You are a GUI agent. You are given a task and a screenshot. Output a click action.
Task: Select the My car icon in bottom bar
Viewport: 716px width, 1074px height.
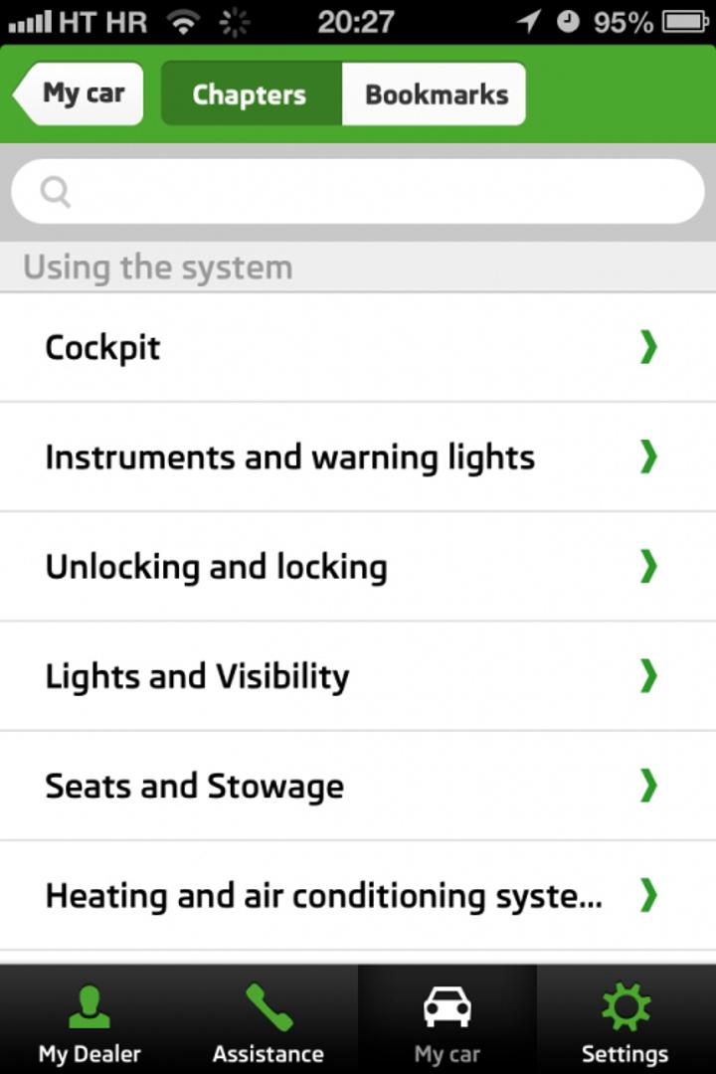coord(447,1006)
